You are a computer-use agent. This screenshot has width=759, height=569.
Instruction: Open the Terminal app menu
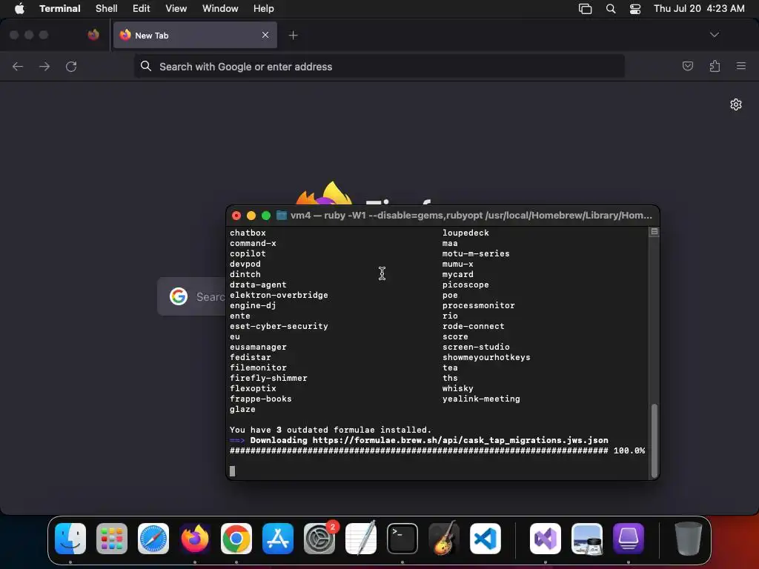[x=60, y=9]
